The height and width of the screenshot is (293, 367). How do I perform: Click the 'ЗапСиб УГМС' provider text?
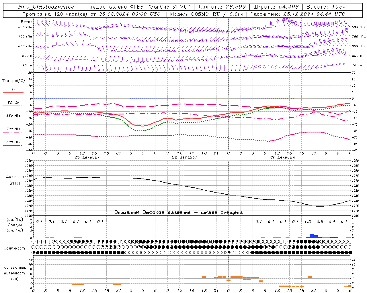point(168,7)
